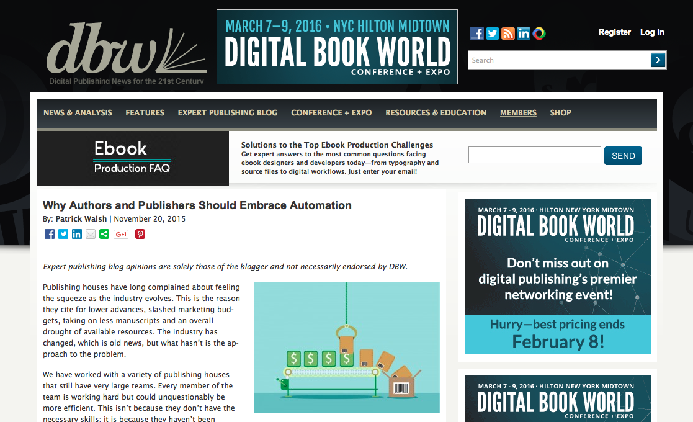Image resolution: width=693 pixels, height=422 pixels.
Task: Open the Facebook icon in the header
Action: [476, 33]
